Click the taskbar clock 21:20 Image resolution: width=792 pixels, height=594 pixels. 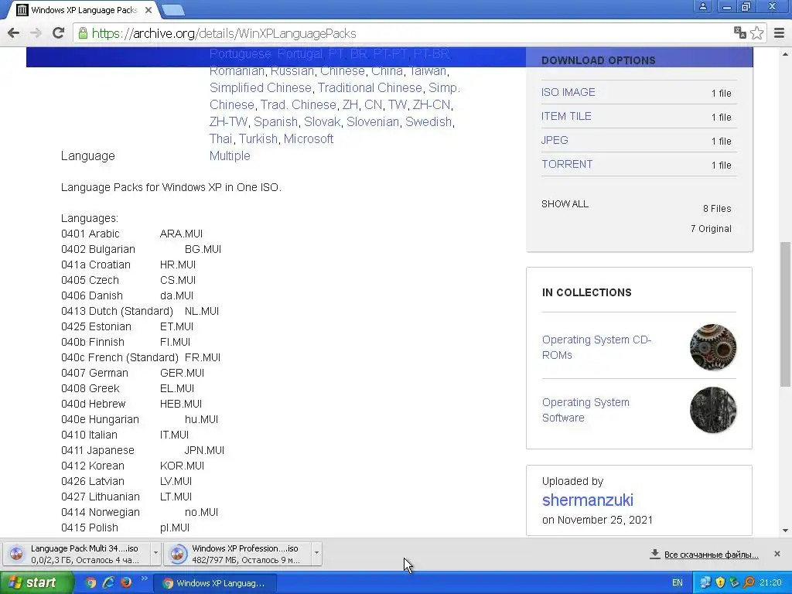(771, 583)
